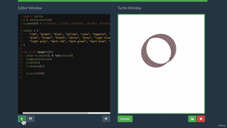This screenshot has height=128, width=227.
Task: Stop execution with the red stop button
Action: point(201,119)
